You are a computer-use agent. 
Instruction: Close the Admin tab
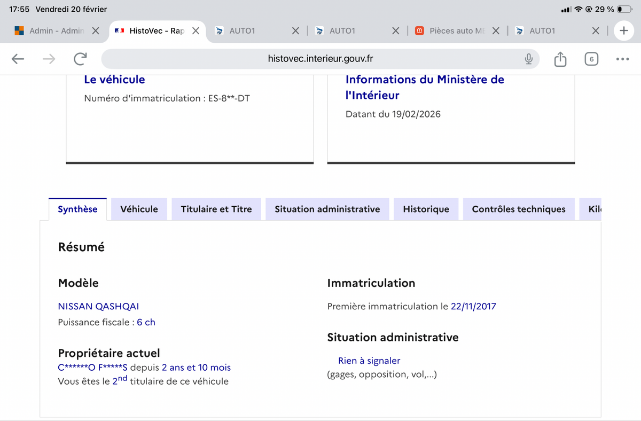[x=95, y=31]
